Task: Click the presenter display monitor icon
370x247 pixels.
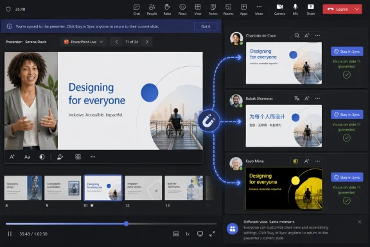Action: (x=200, y=233)
